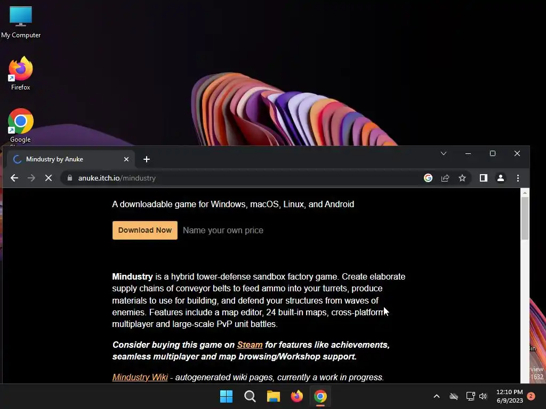Click the bold 'Mindustry' word in description
The height and width of the screenshot is (409, 546).
click(x=132, y=277)
